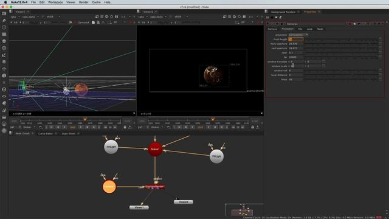Switch to Dope Sheet tab
This screenshot has width=389, height=219.
(x=69, y=134)
